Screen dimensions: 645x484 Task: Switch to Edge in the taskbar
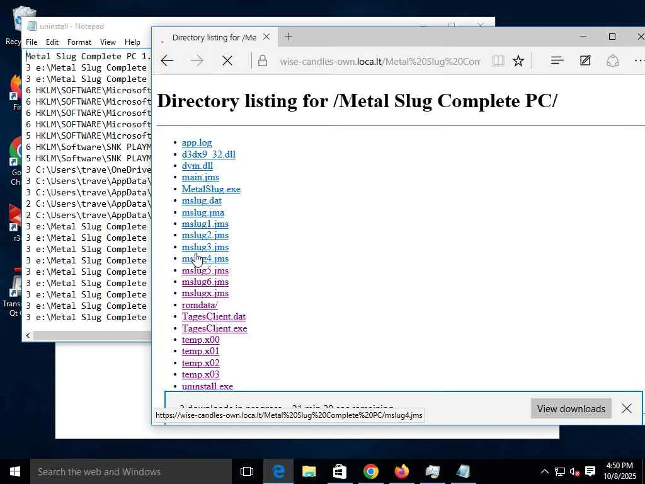pos(278,471)
